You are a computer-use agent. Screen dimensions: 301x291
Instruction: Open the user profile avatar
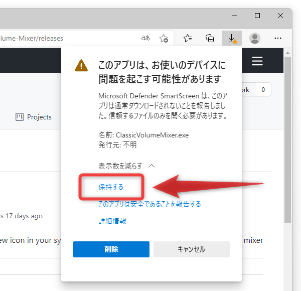(255, 38)
